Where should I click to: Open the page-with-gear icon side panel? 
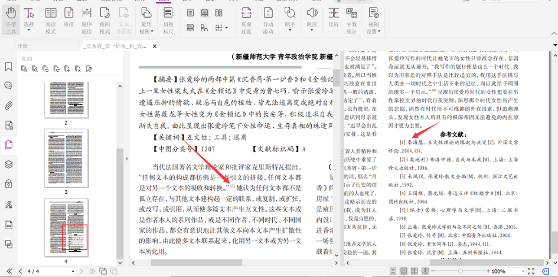coord(8,125)
